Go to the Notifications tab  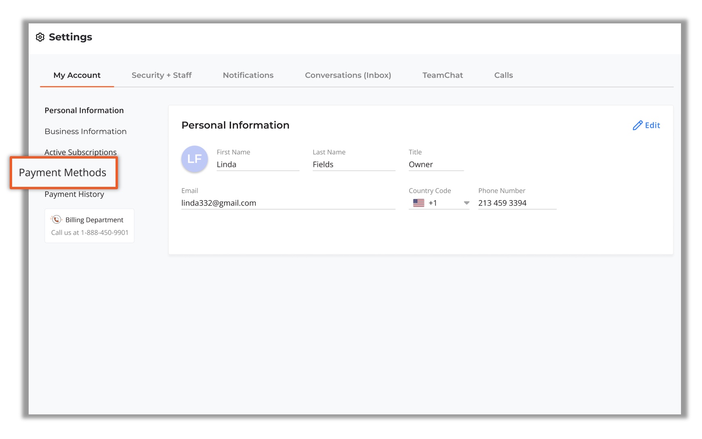(x=248, y=75)
